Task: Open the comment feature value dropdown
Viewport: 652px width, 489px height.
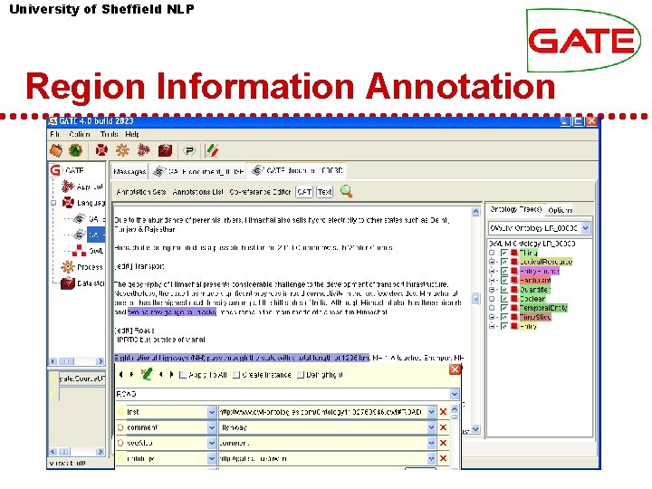Action: tap(432, 427)
